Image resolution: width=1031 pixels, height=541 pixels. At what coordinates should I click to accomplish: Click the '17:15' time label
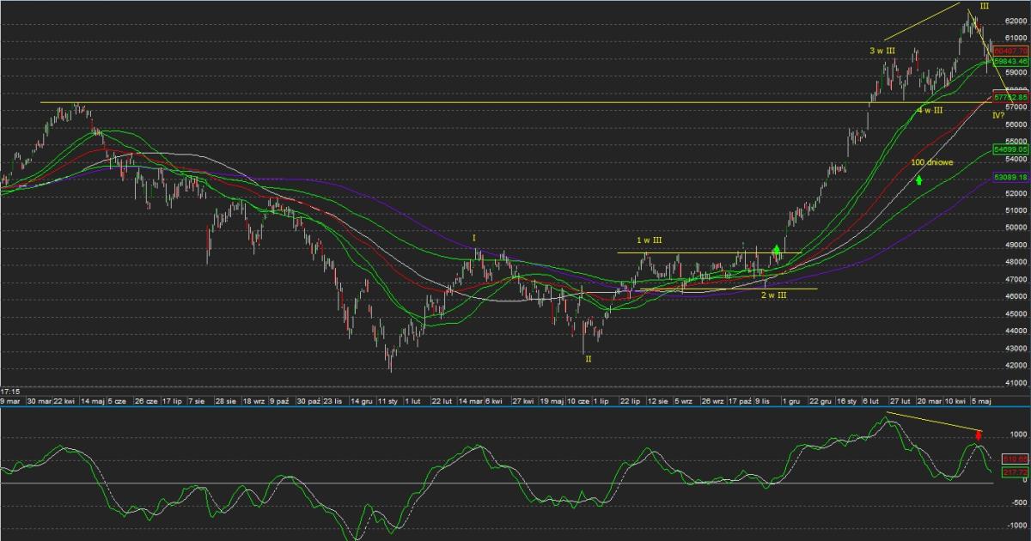coord(9,391)
